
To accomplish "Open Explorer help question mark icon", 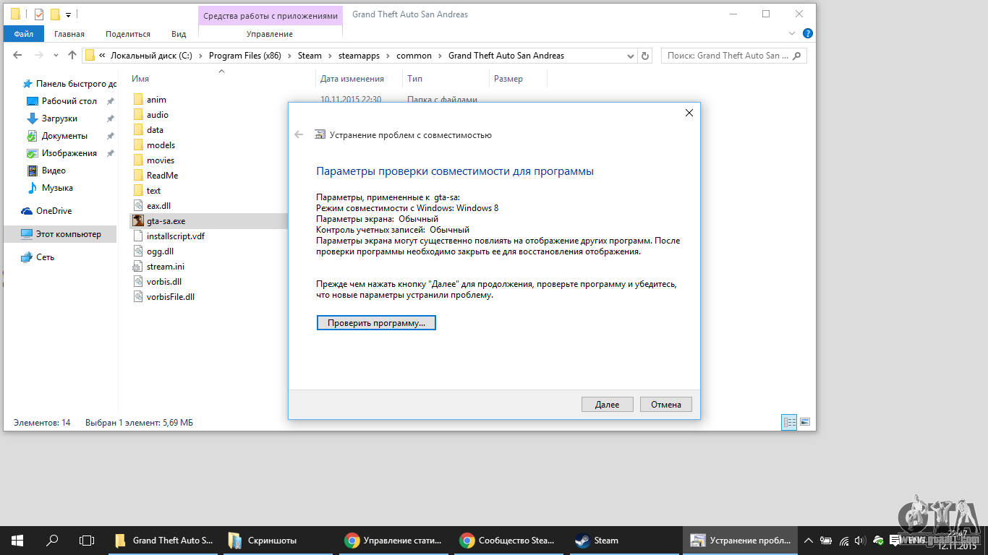I will [x=808, y=33].
